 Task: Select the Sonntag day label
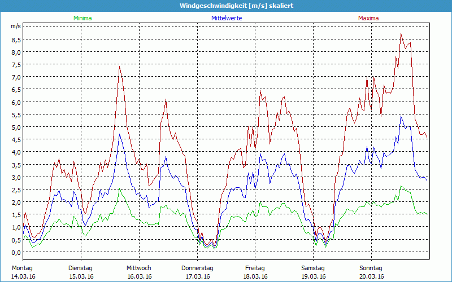[371, 268]
